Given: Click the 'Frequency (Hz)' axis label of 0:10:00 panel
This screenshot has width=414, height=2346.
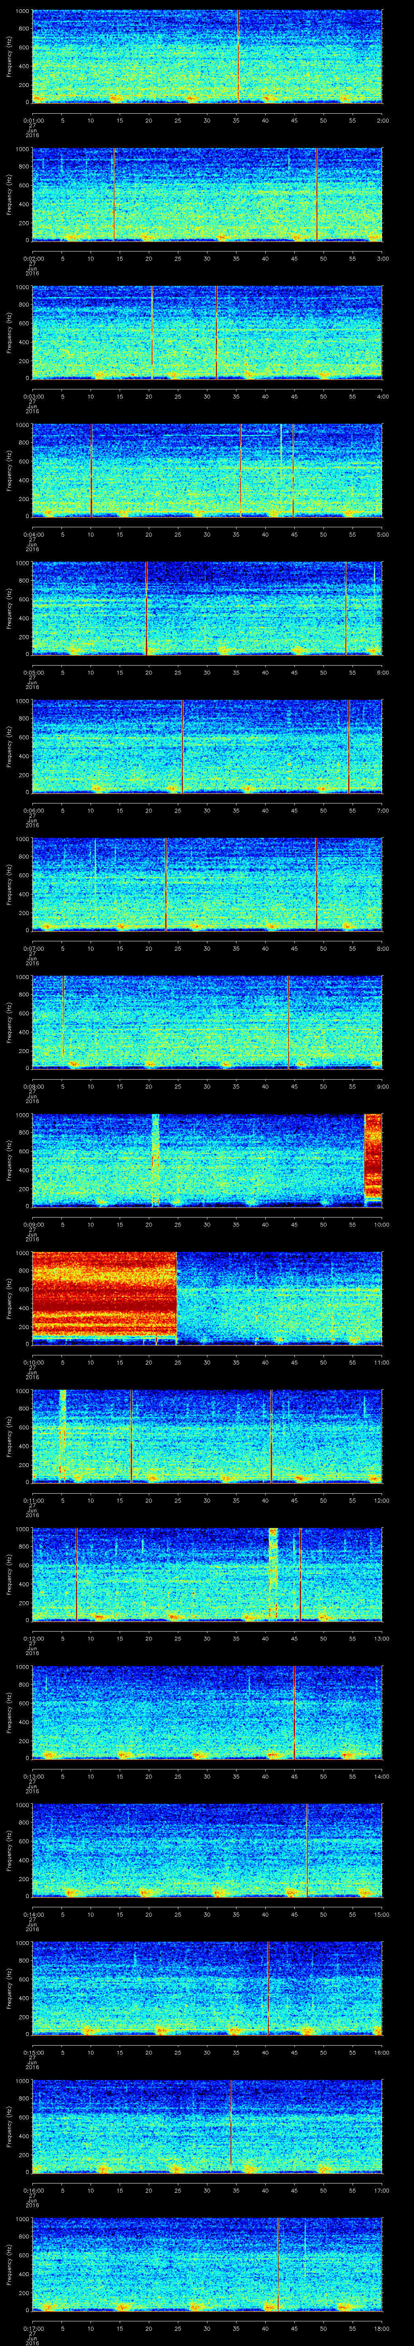Looking at the screenshot, I should coord(10,1298).
